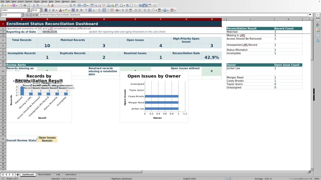Click the Cut scissors icon

(x=34, y=5)
